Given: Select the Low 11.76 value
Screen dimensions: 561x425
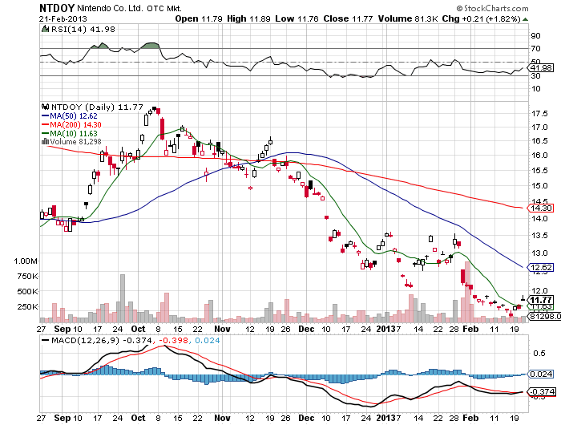Looking at the screenshot, I should click(x=297, y=18).
